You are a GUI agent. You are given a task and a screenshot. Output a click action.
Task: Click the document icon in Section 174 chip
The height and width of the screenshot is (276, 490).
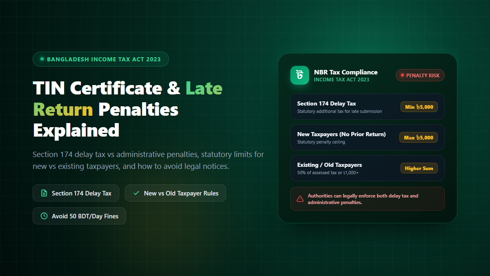[44, 193]
